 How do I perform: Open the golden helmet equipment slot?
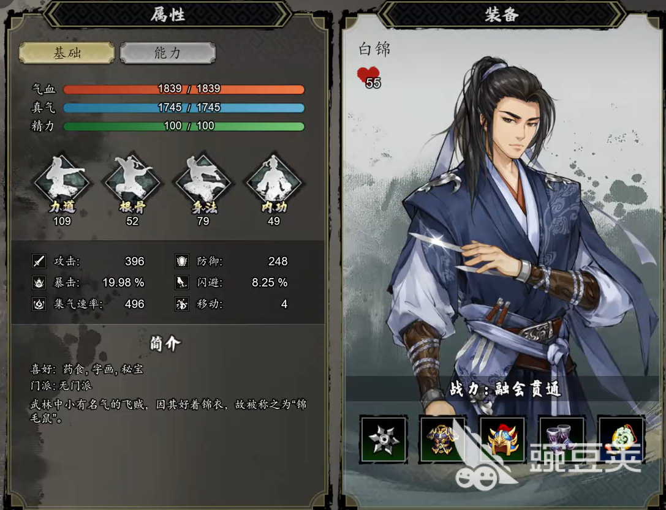point(502,439)
